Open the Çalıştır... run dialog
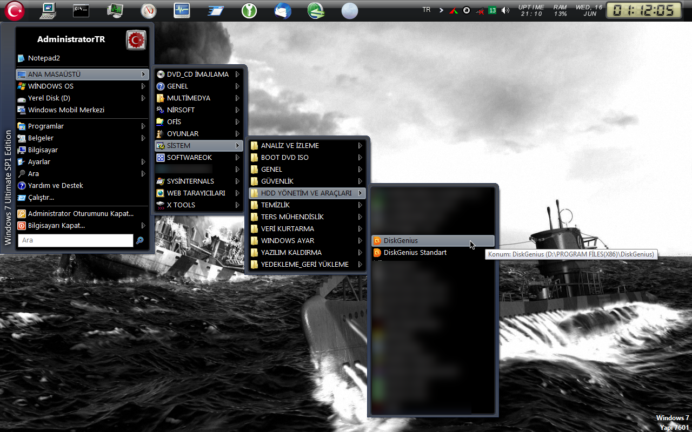692x432 pixels. [x=82, y=197]
